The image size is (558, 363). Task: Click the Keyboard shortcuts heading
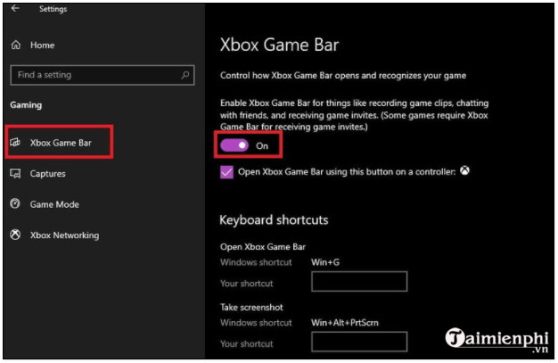pyautogui.click(x=274, y=219)
